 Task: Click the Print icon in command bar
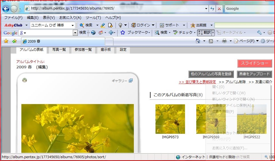[x=224, y=41]
